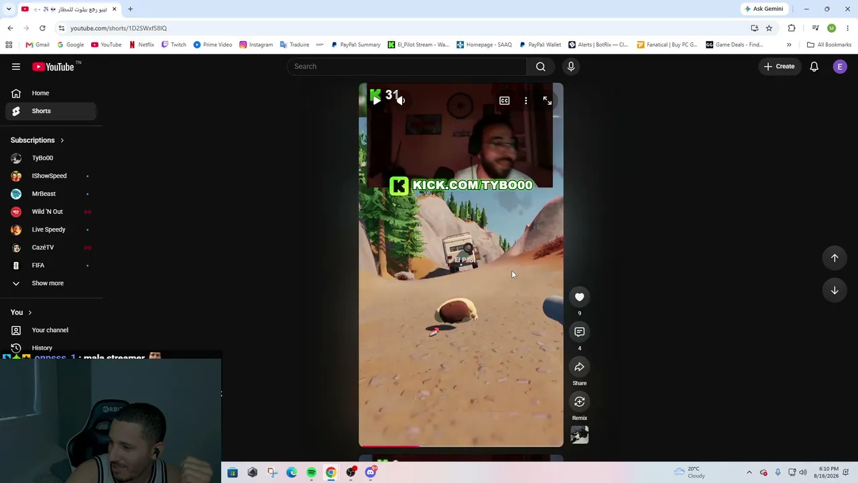Click the search magnifier button
This screenshot has width=858, height=483.
(x=540, y=66)
